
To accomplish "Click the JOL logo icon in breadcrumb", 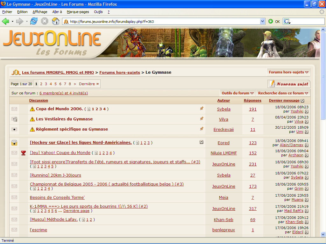I will 16,72.
